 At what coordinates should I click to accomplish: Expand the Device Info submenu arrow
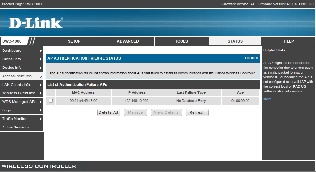[41, 68]
